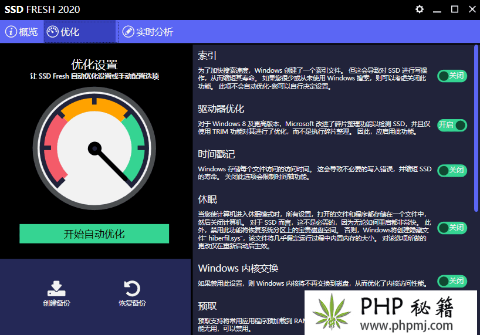
Task: Close the SSD Fresh window
Action: [x=472, y=9]
